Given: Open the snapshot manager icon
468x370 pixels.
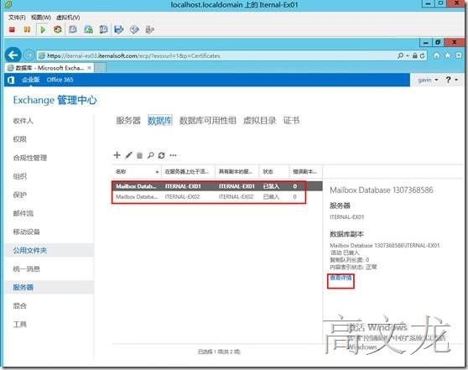Looking at the screenshot, I should [103, 29].
